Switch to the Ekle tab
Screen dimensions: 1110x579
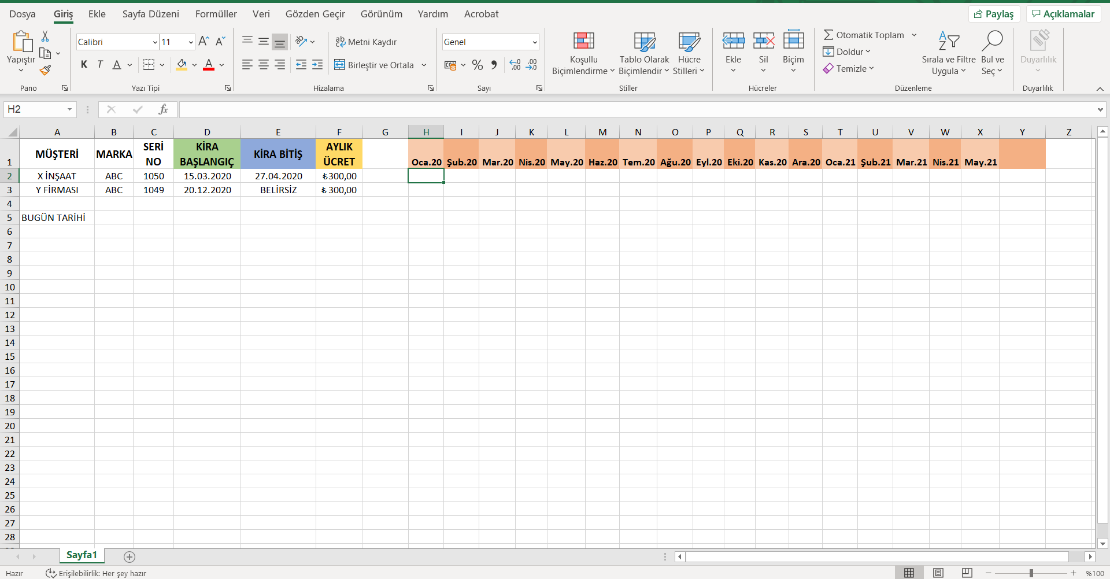(97, 14)
